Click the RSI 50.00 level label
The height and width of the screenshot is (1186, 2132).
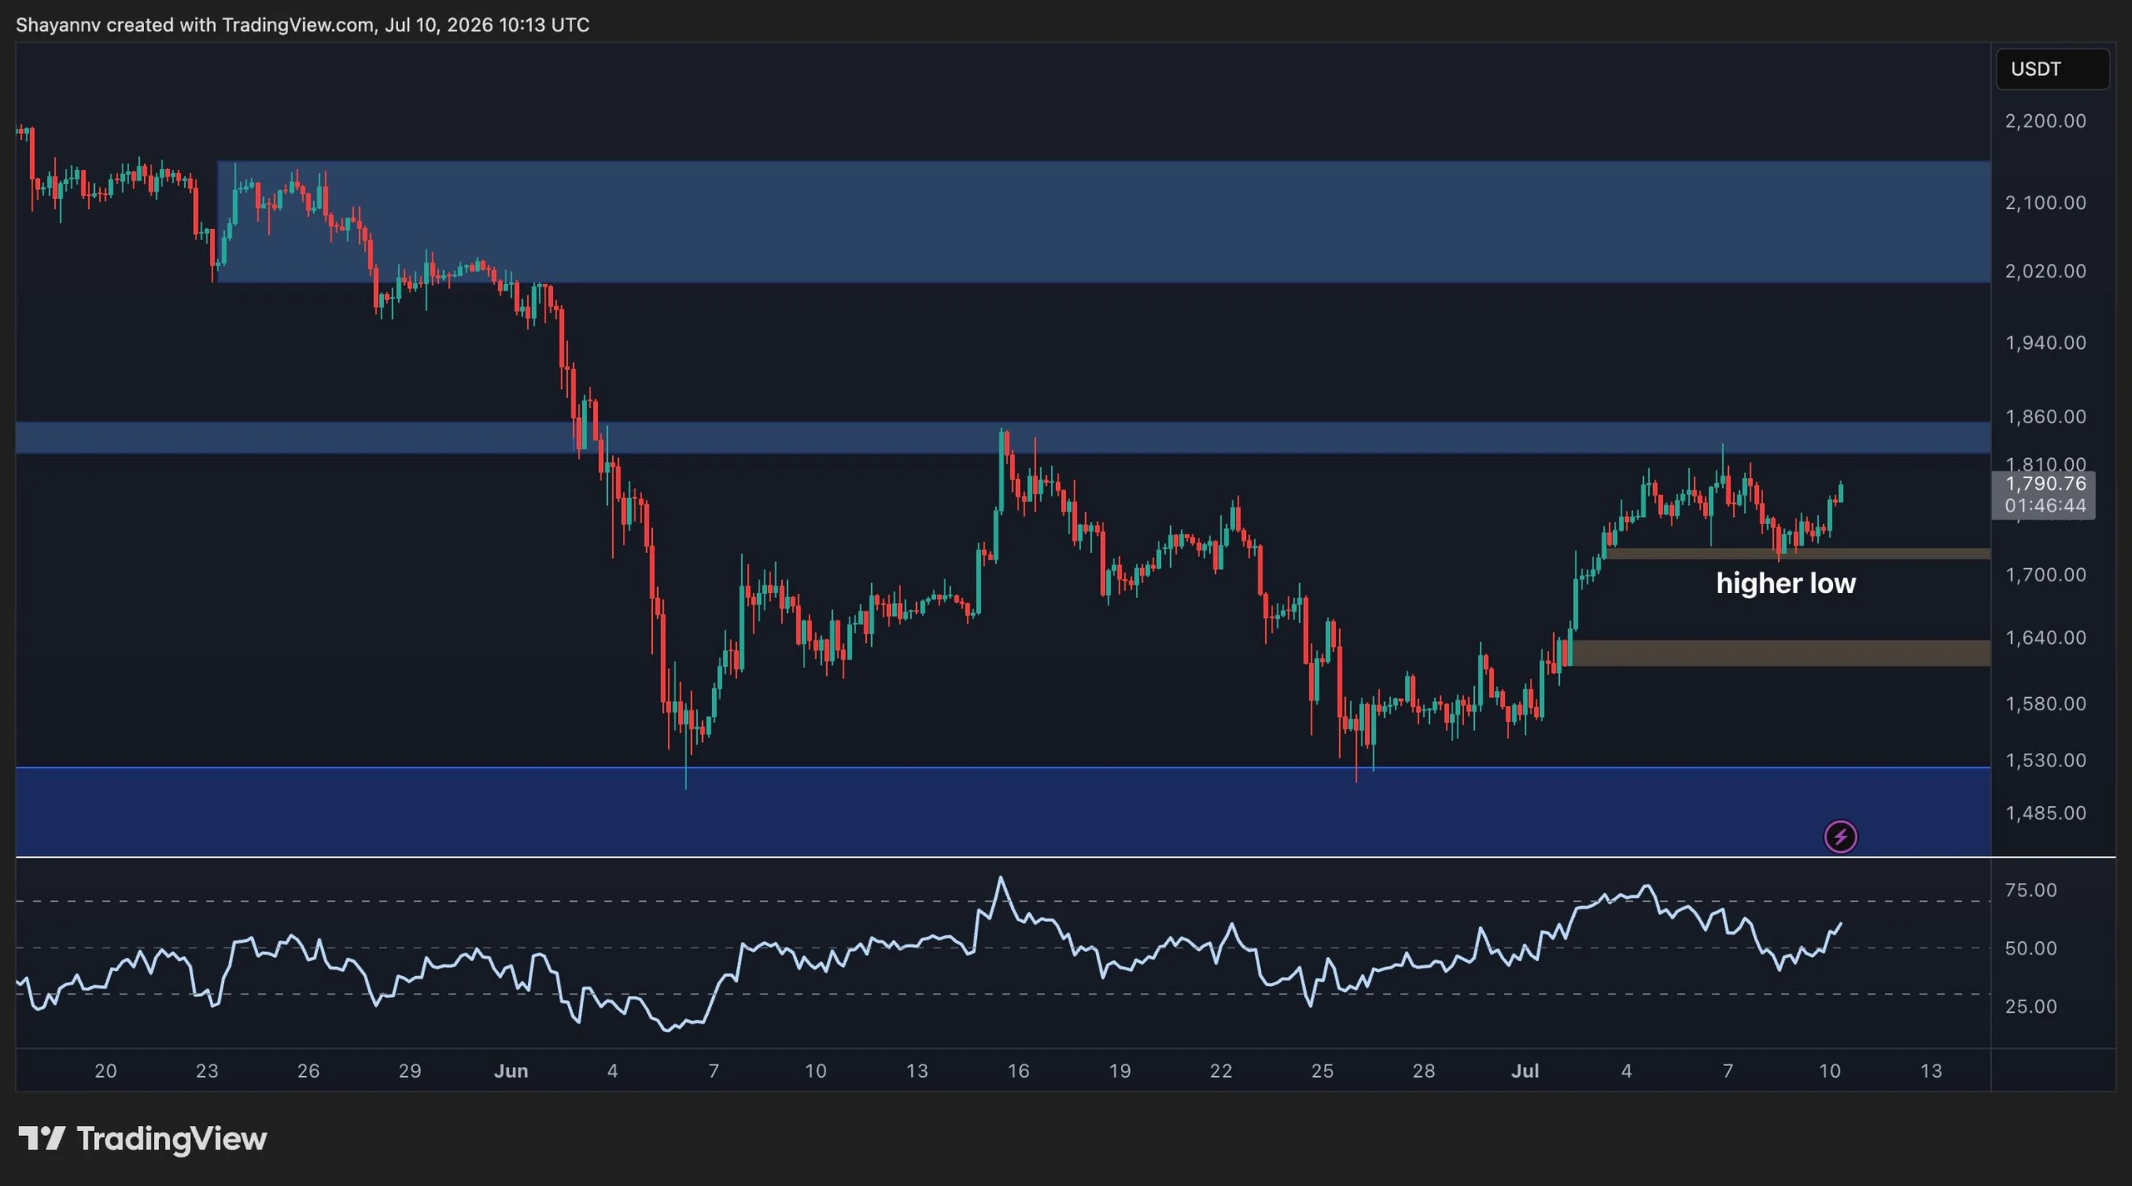pos(2030,949)
